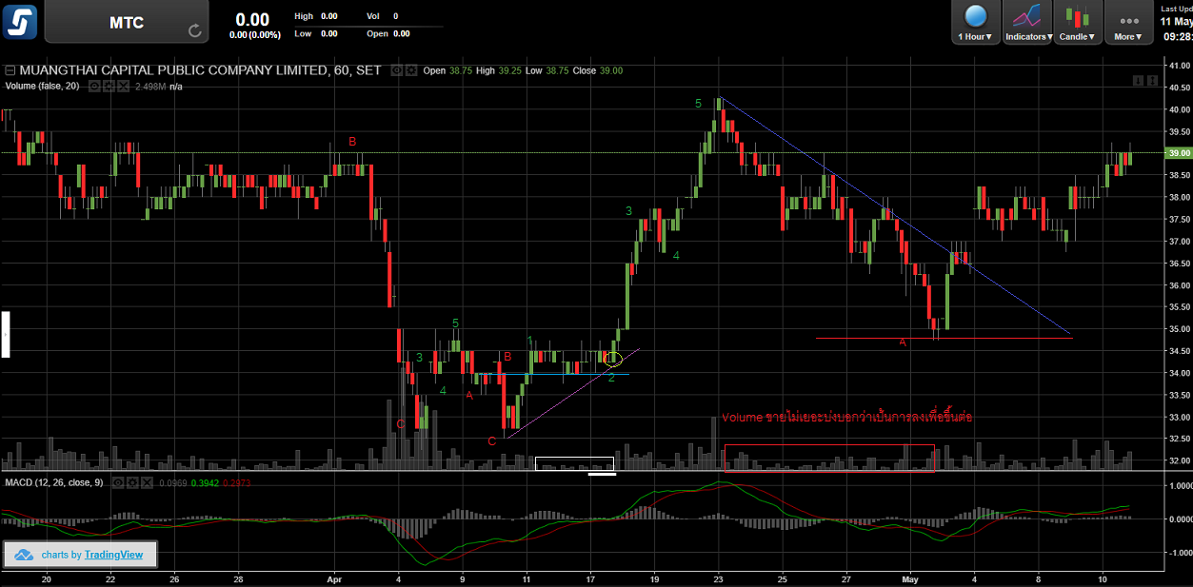This screenshot has height=587, width=1193.
Task: Open the Candle chart type dropdown
Action: pyautogui.click(x=1078, y=22)
